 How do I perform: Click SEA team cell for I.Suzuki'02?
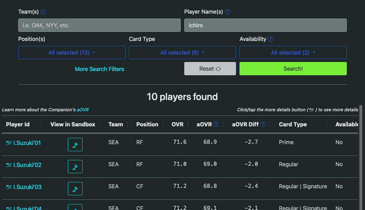[x=113, y=164]
